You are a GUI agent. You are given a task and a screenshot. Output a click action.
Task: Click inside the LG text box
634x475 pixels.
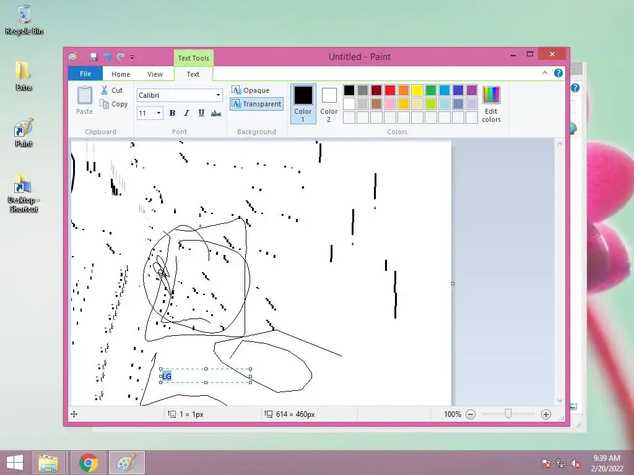tap(206, 376)
